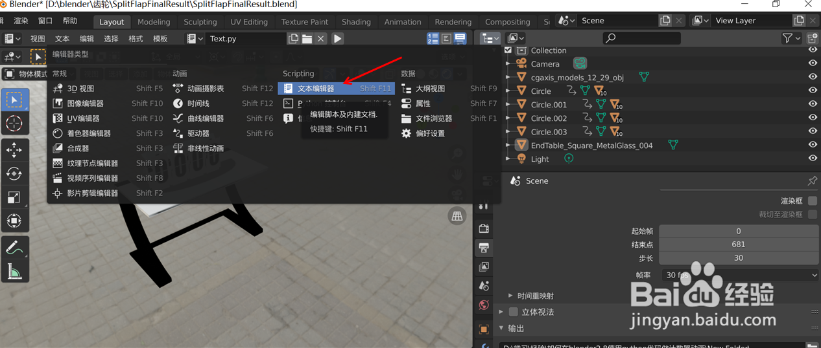Expand the Circle.002 item in the outliner
The height and width of the screenshot is (348, 821).
point(509,118)
